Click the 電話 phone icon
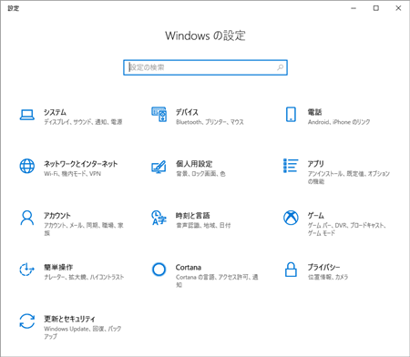The height and width of the screenshot is (357, 410). [x=291, y=115]
